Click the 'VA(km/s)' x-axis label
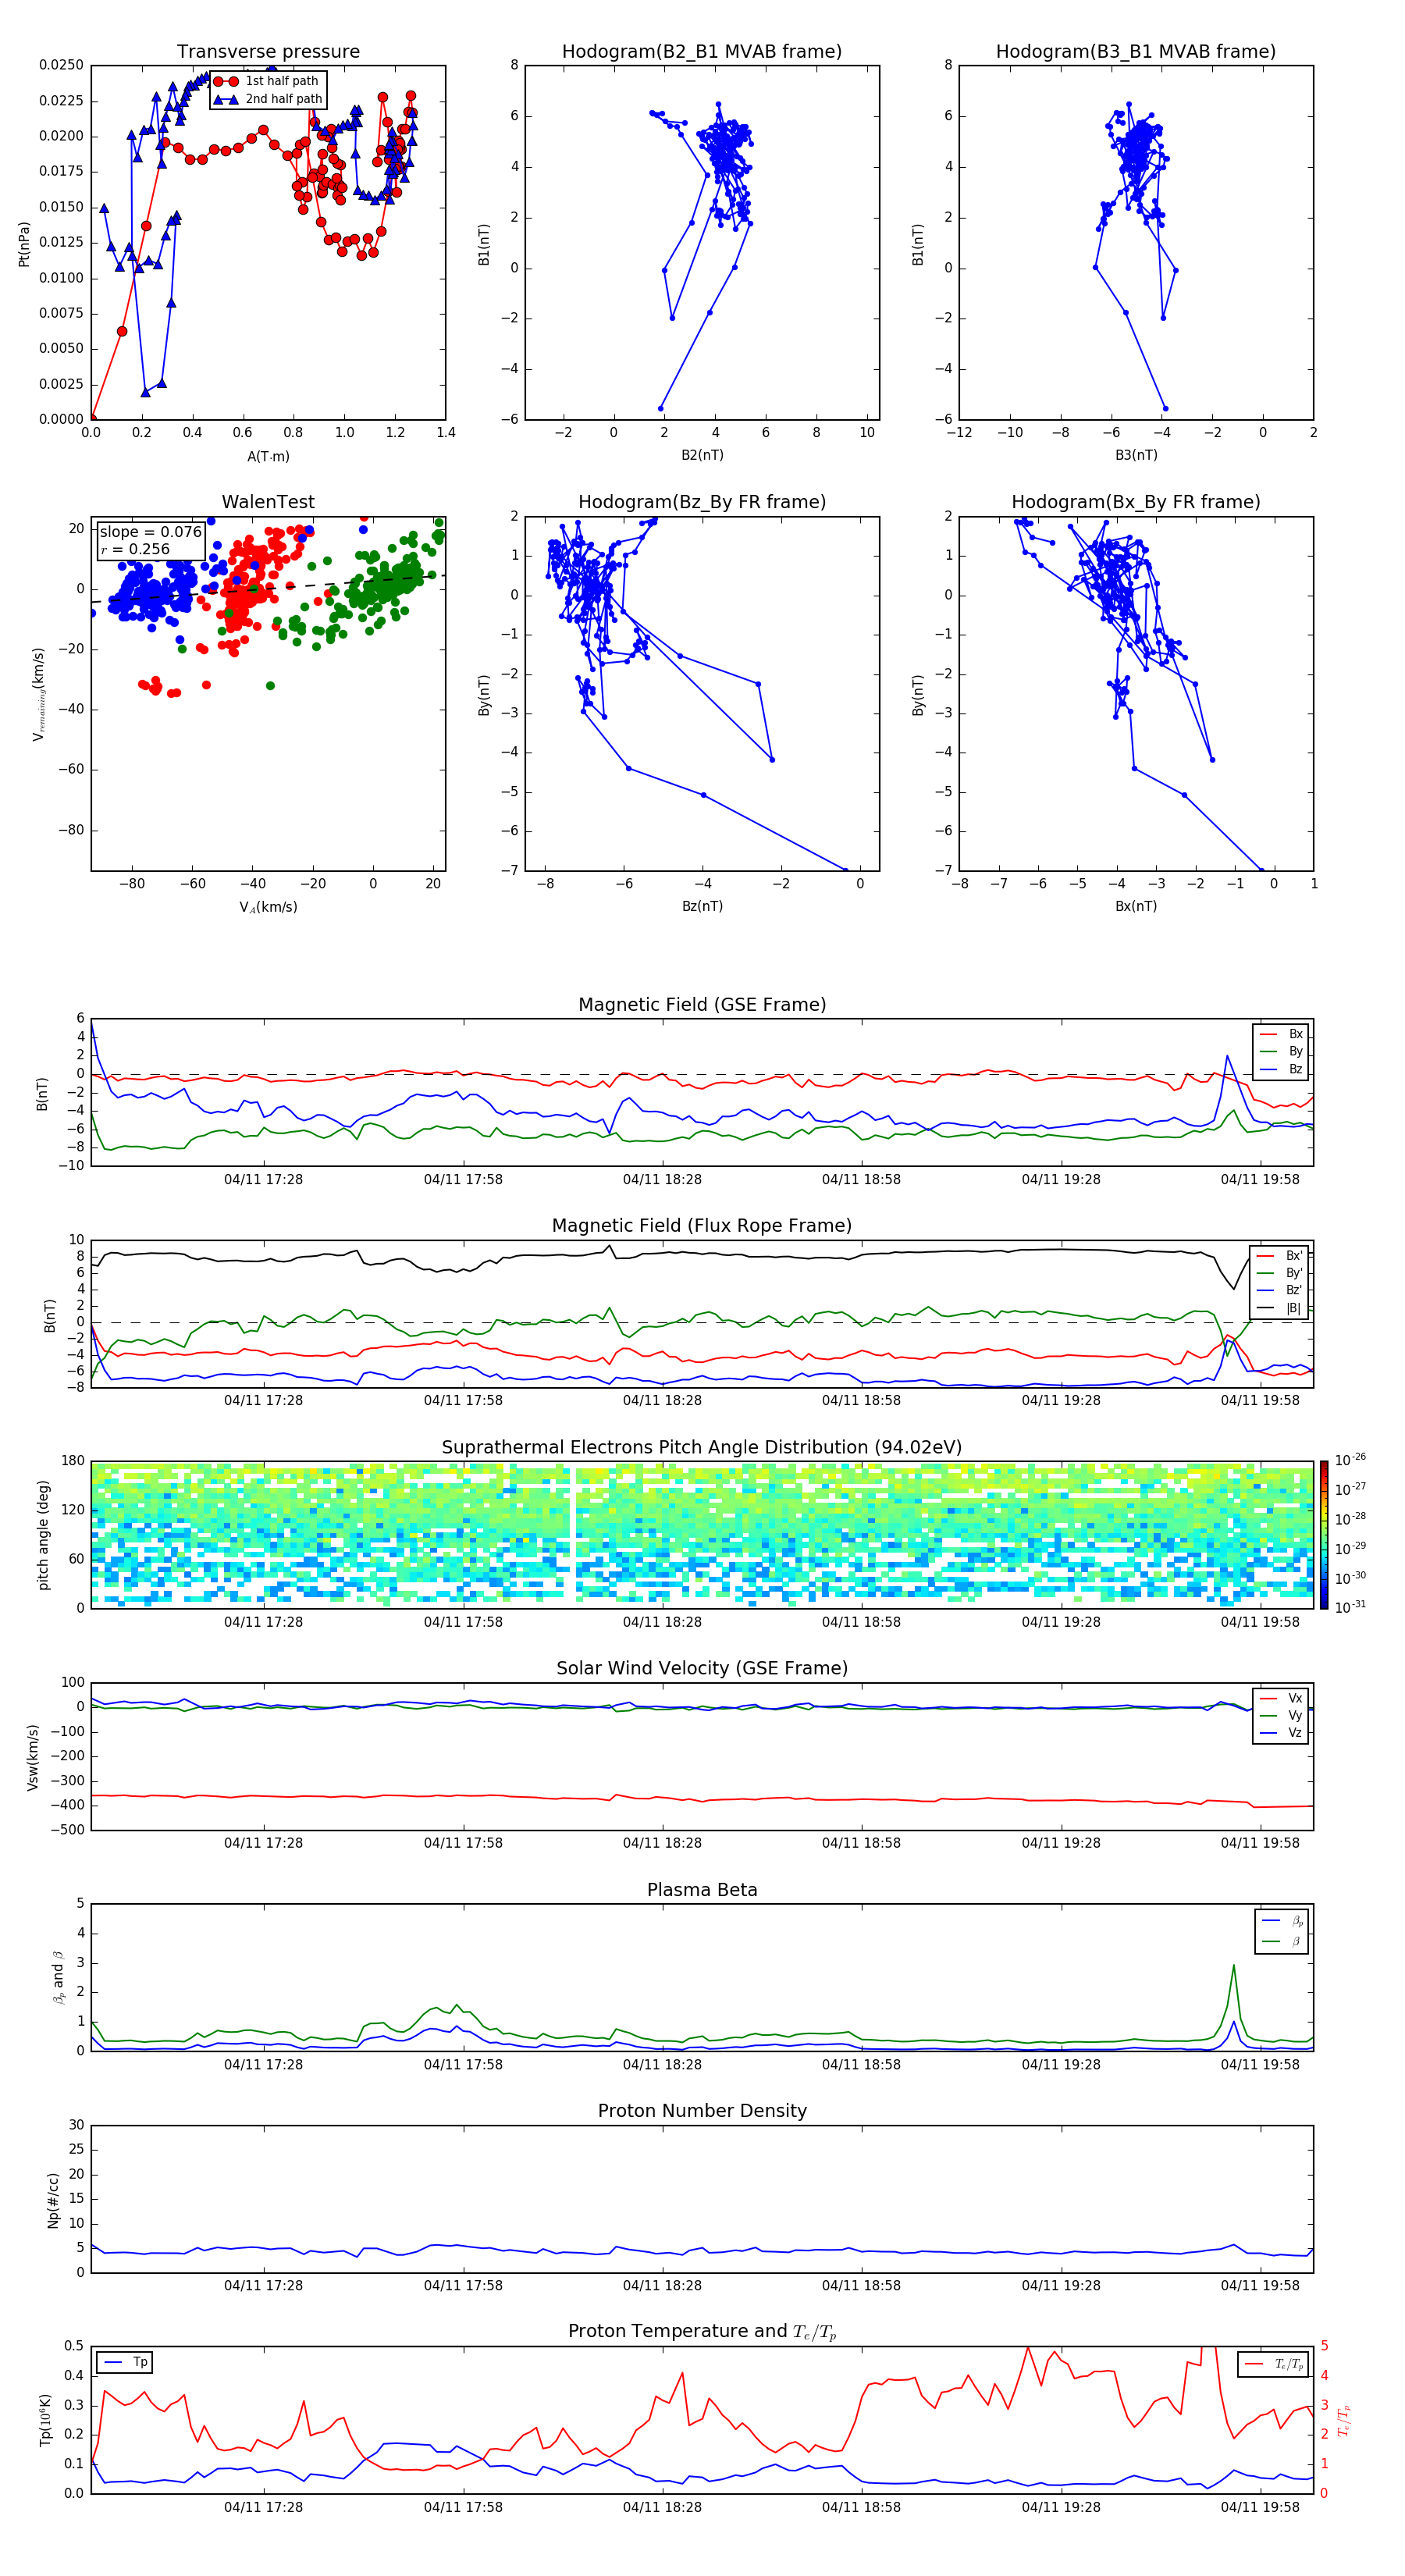 point(268,907)
